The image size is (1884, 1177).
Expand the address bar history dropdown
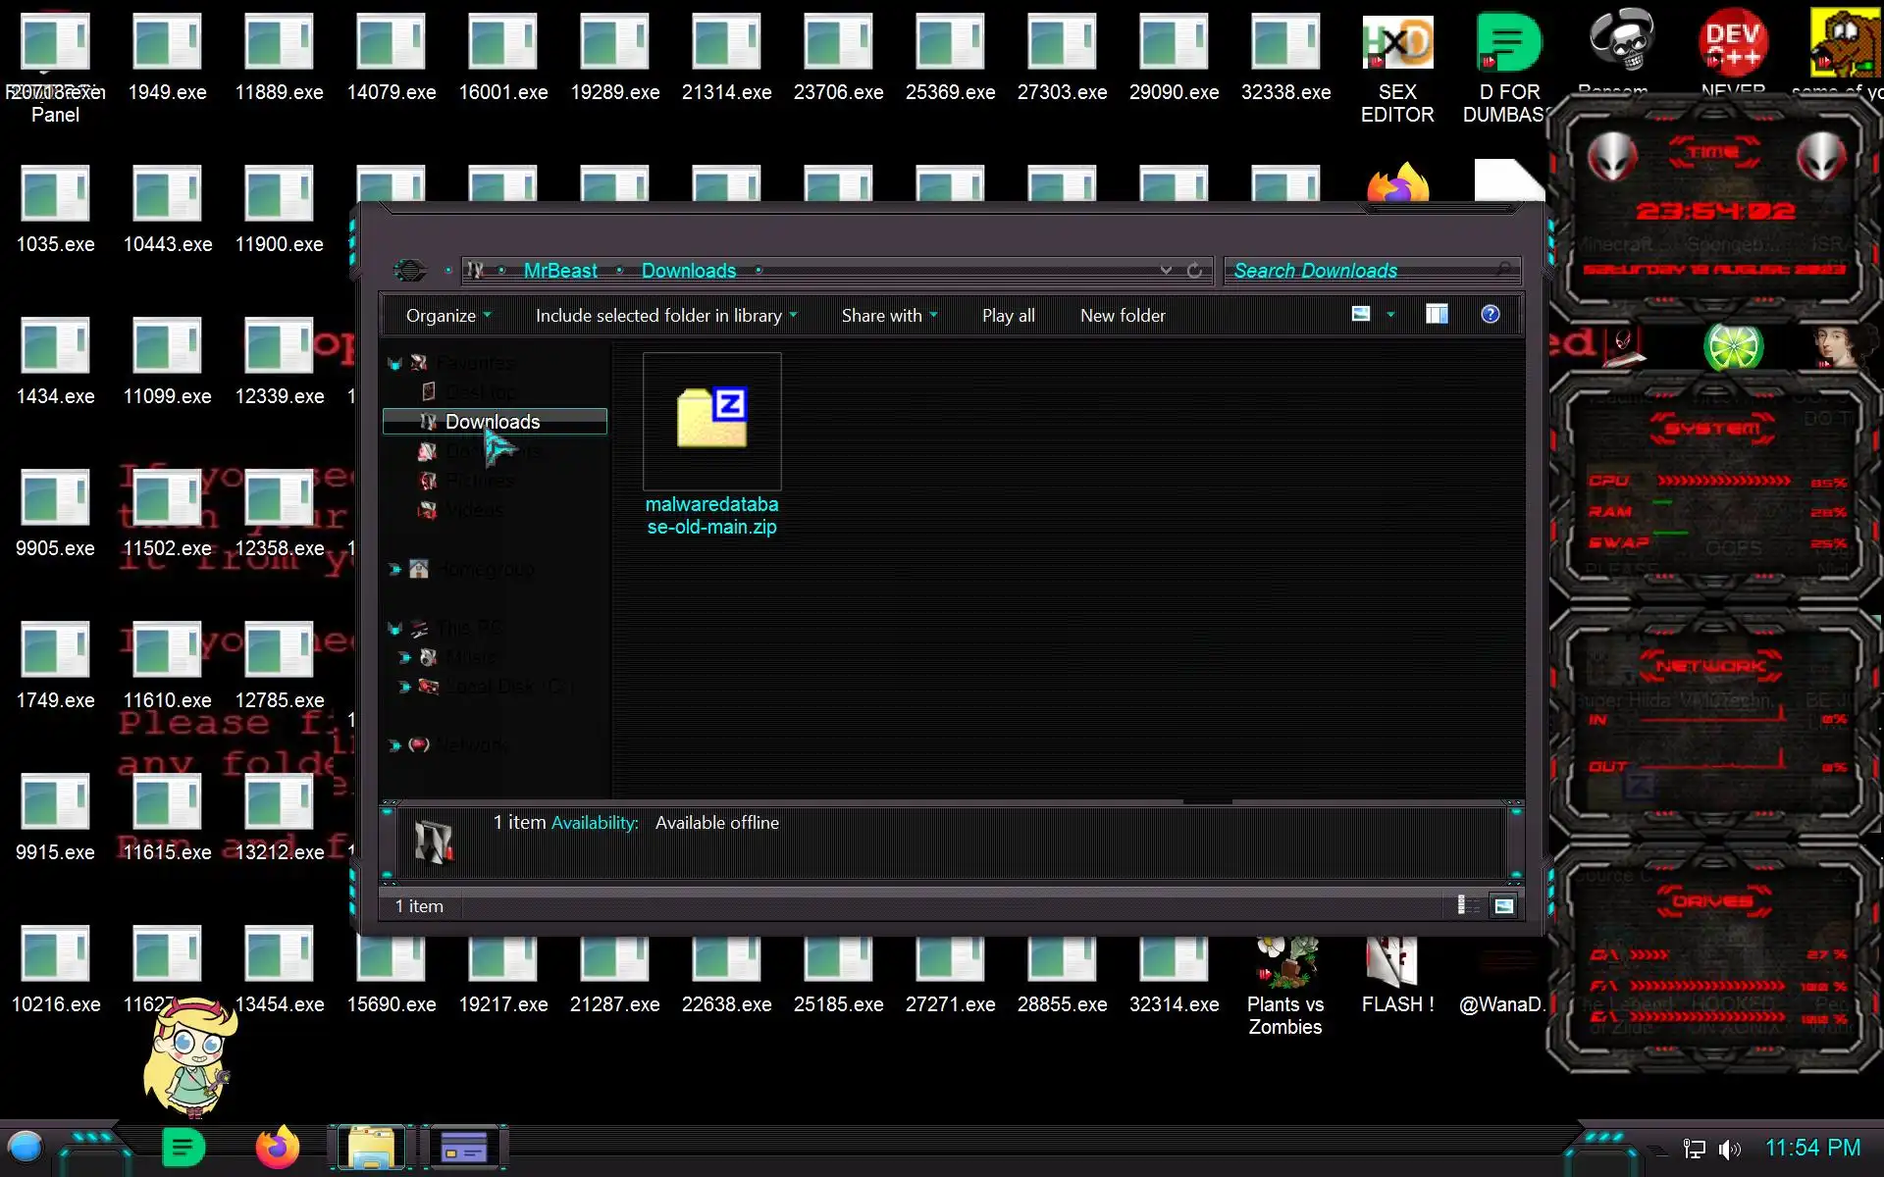point(1166,271)
